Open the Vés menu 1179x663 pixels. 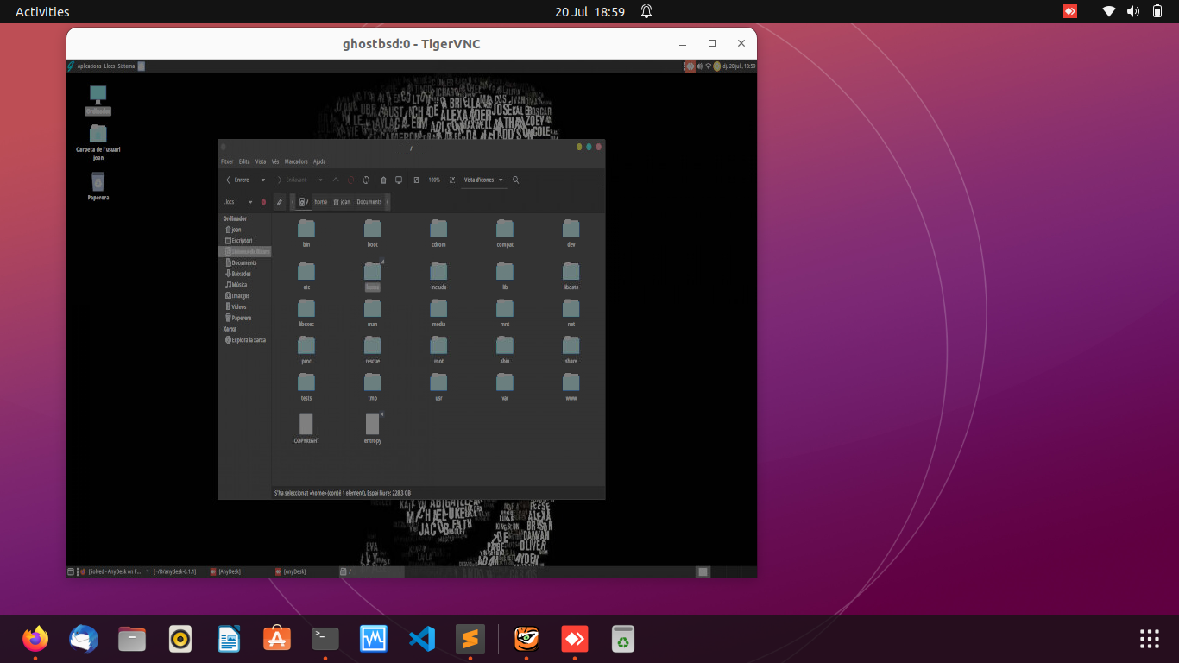click(x=275, y=161)
